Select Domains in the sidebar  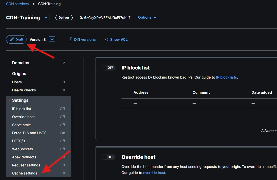[21, 63]
